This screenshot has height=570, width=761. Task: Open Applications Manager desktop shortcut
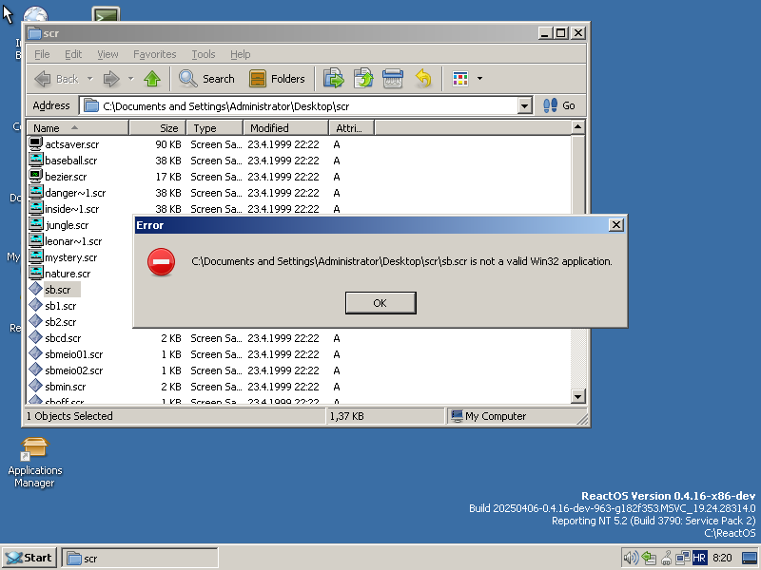point(34,462)
